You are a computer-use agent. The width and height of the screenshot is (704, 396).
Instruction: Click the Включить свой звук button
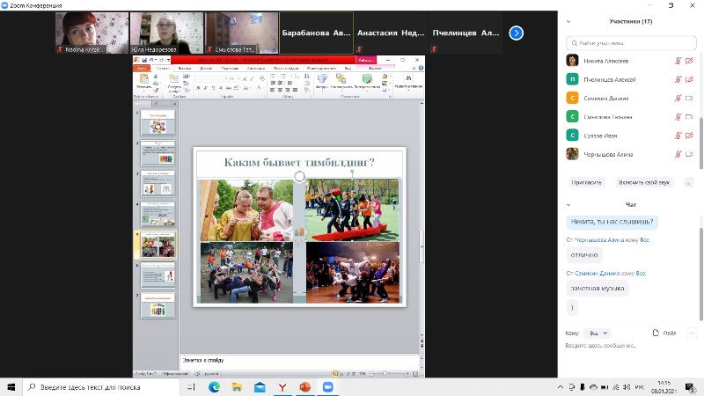click(644, 182)
